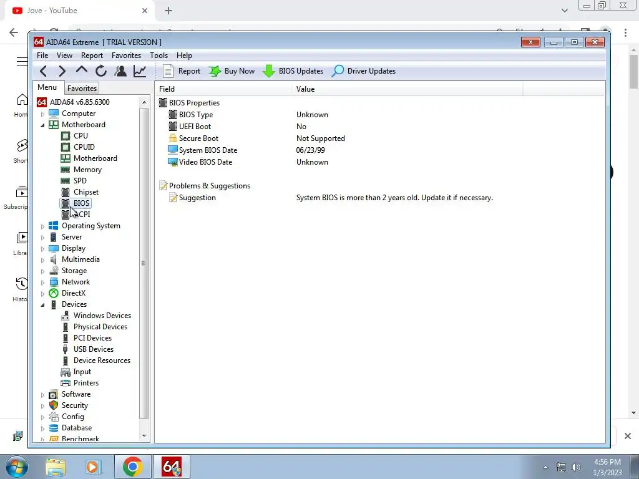Viewport: 639px width, 479px height.
Task: Select Windows Devices icon in tree
Action: [65, 316]
